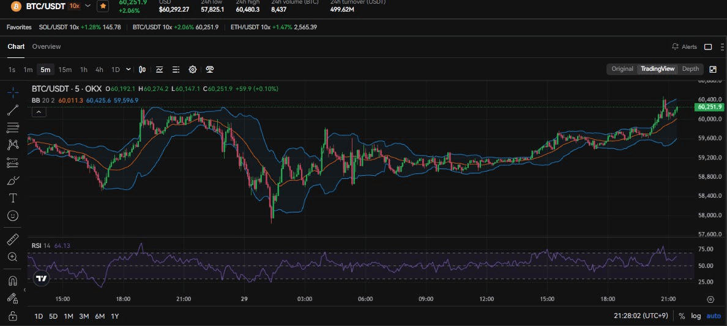Switch to the Overview tab
The image size is (727, 326).
[x=47, y=47]
